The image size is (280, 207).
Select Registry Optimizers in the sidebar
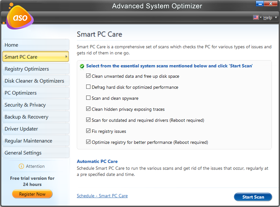tap(36, 68)
